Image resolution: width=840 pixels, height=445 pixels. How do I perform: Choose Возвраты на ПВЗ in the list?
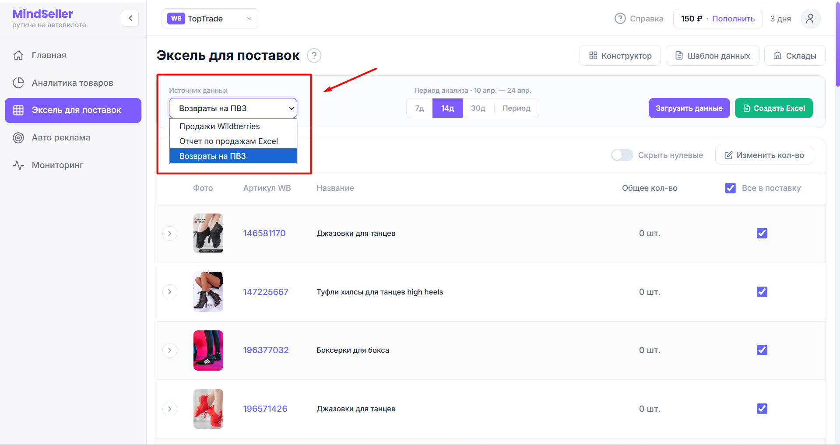233,156
